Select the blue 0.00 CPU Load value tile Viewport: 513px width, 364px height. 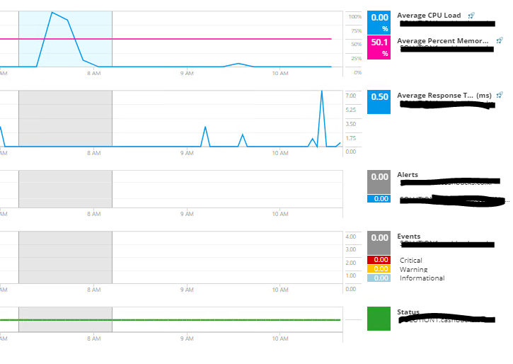pyautogui.click(x=379, y=23)
